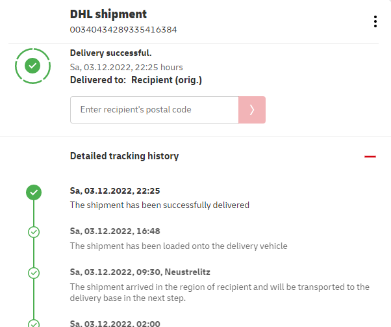The image size is (391, 327).
Task: Click the tracking number 00340434289335416384
Action: pos(123,30)
